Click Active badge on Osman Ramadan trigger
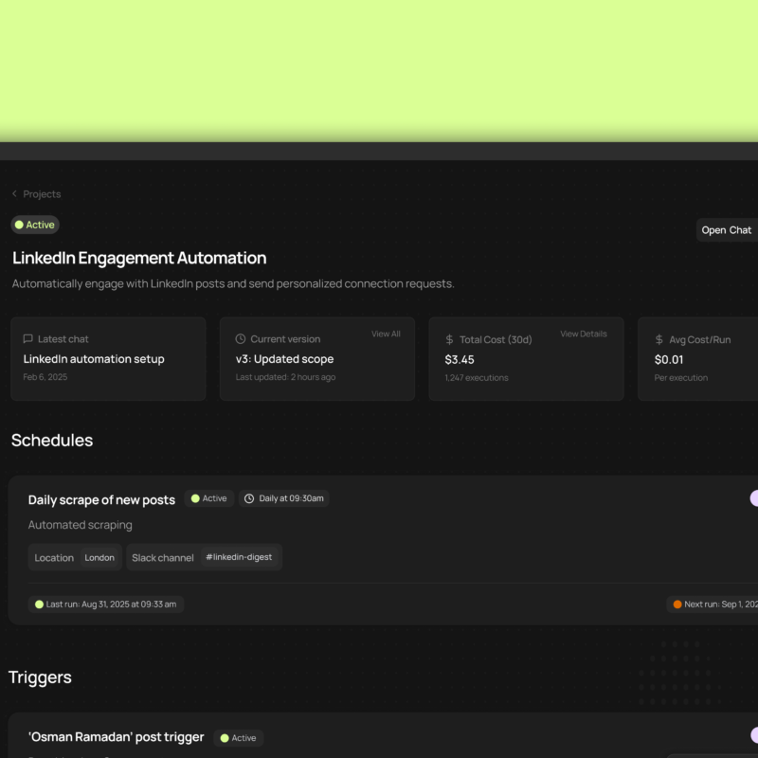Screen dimensions: 758x758 coord(239,738)
